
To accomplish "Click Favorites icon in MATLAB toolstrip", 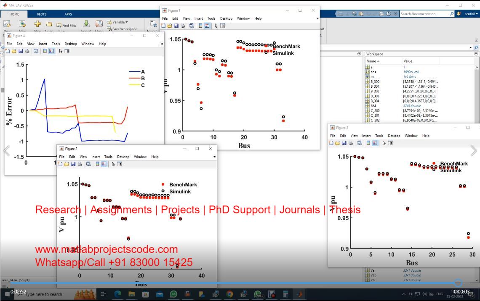I will tap(153, 24).
